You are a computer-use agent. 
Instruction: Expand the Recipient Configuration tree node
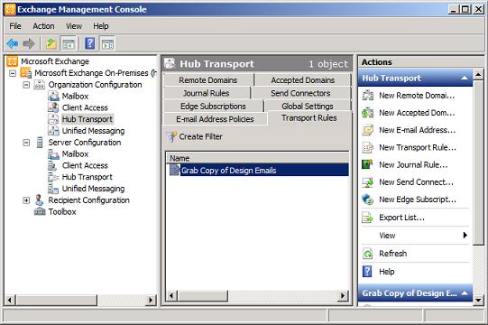26,200
